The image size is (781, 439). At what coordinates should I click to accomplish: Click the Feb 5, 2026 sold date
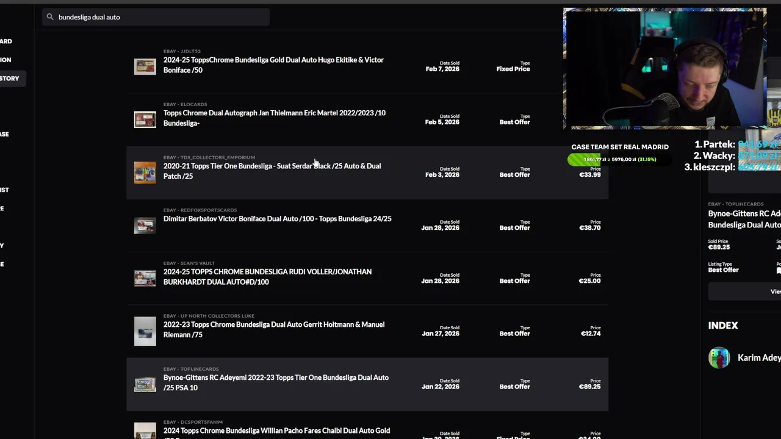point(442,122)
